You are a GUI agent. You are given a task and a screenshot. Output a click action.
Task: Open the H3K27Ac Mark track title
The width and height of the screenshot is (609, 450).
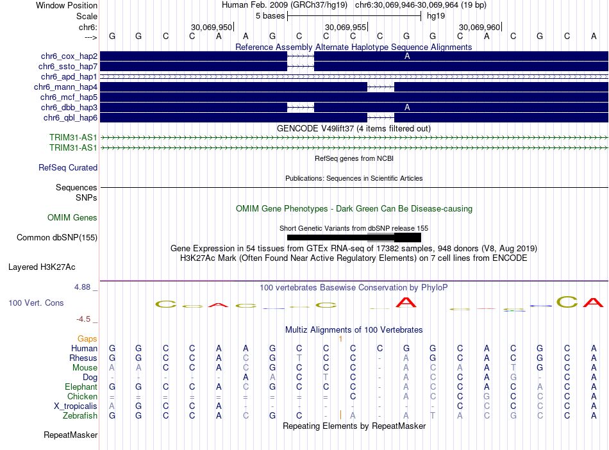click(x=354, y=258)
